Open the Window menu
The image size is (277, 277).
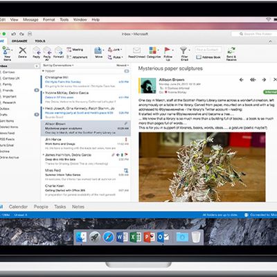click(x=80, y=19)
